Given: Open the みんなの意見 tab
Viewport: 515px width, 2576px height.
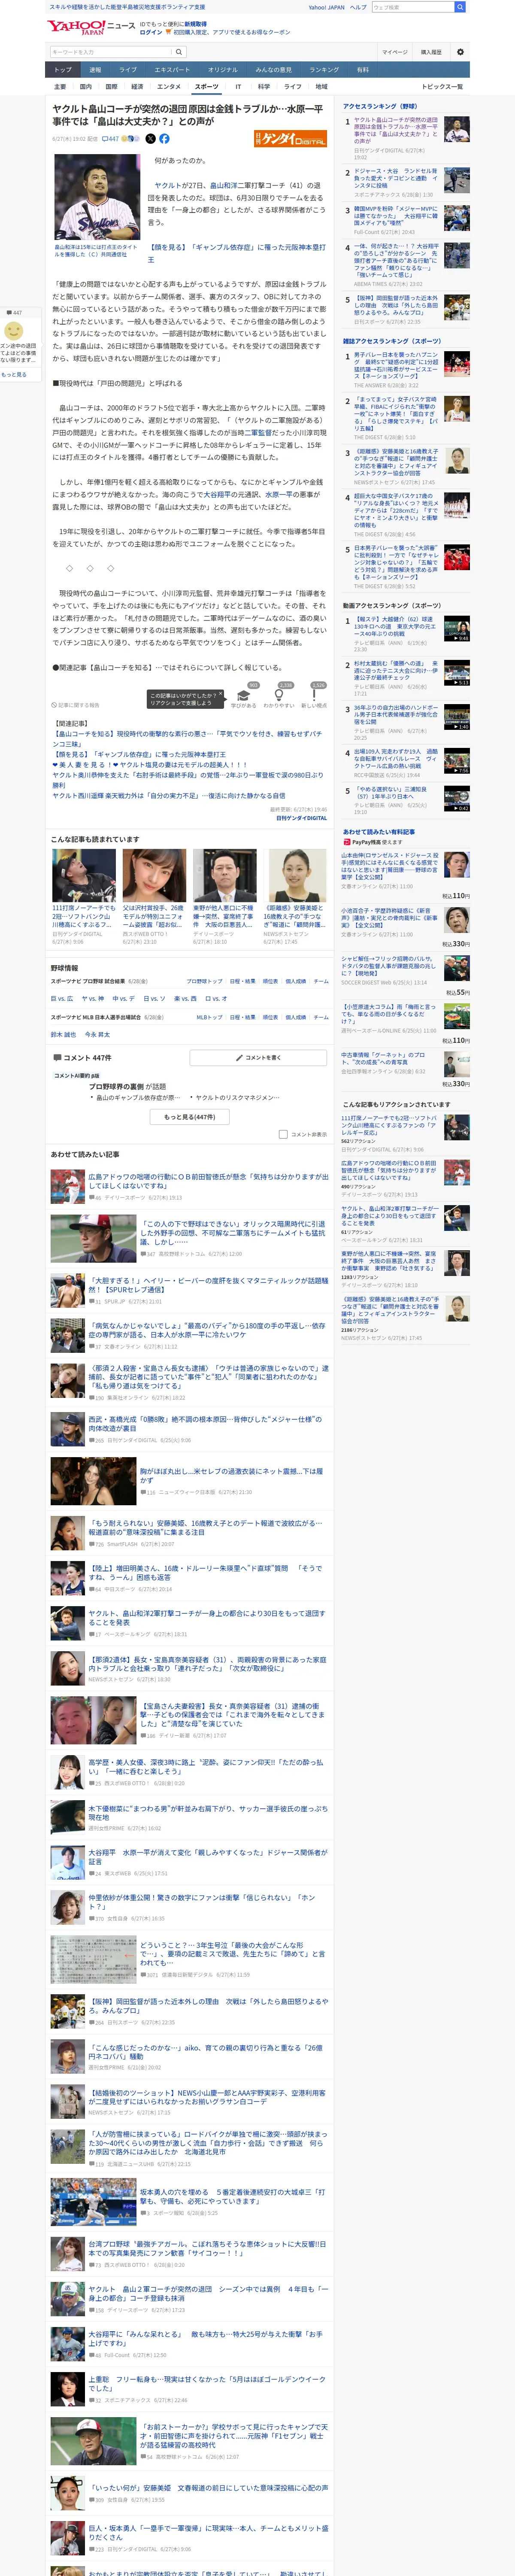Looking at the screenshot, I should point(274,70).
